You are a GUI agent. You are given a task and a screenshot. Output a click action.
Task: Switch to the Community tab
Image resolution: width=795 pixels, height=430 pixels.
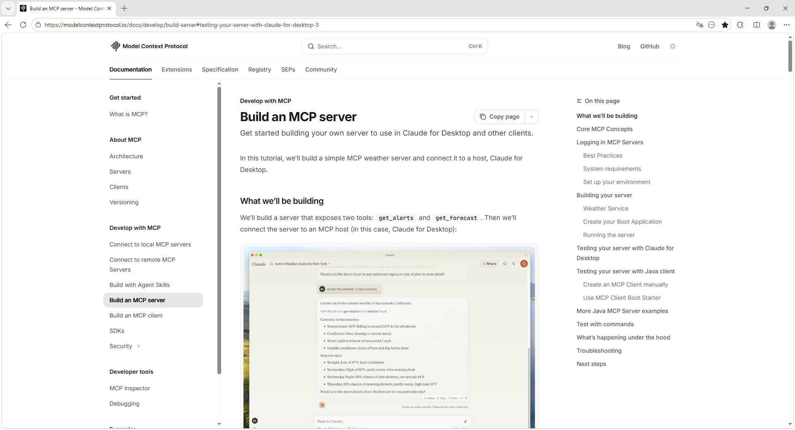point(321,69)
